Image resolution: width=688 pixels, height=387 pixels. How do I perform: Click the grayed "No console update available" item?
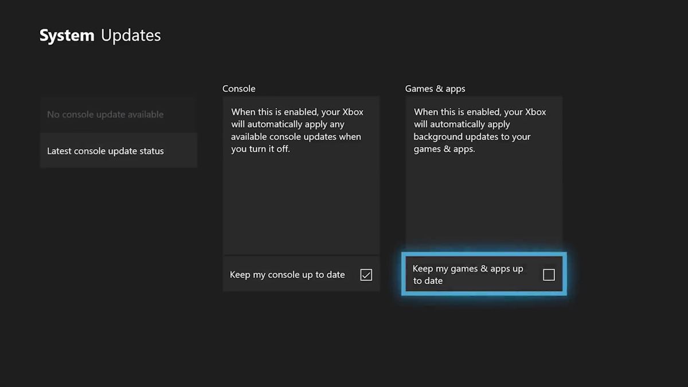[x=104, y=114]
